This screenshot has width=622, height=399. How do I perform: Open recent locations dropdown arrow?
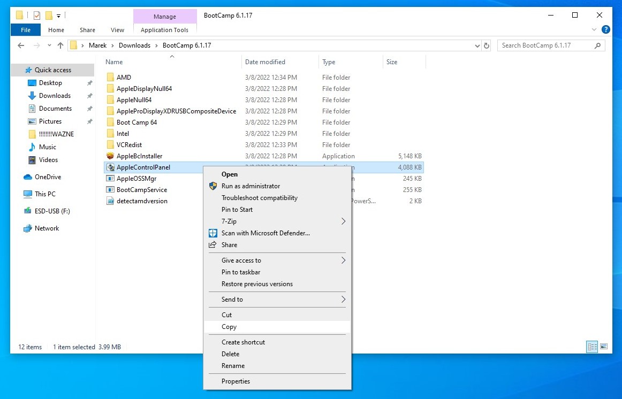coord(49,45)
